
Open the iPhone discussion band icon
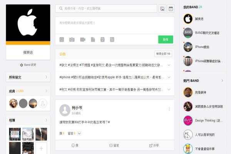pyautogui.click(x=188, y=61)
